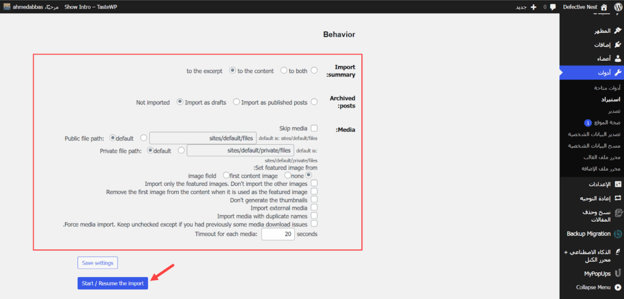
Task: Tick Don't generate the thumbnails checkbox
Action: [314, 199]
